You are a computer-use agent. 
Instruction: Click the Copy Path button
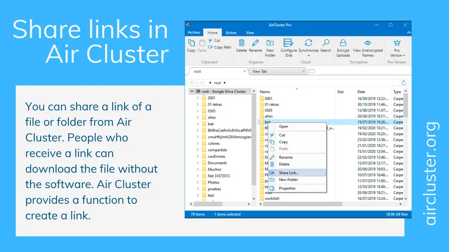[219, 47]
